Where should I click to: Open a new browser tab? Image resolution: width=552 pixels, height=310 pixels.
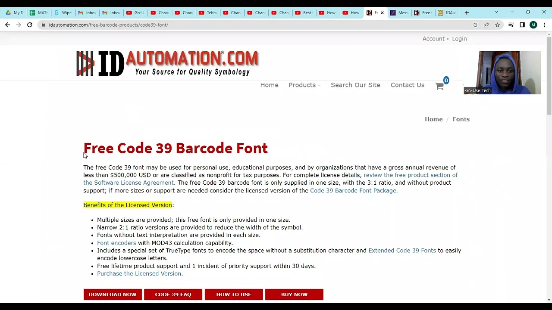[x=467, y=12]
